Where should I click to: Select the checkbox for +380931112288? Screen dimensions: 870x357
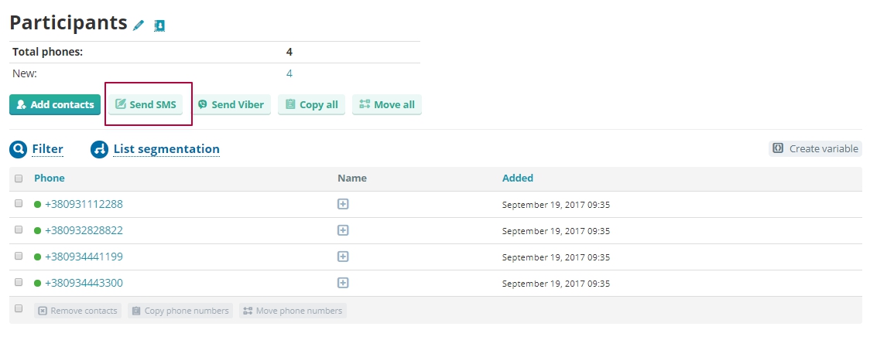click(x=19, y=204)
